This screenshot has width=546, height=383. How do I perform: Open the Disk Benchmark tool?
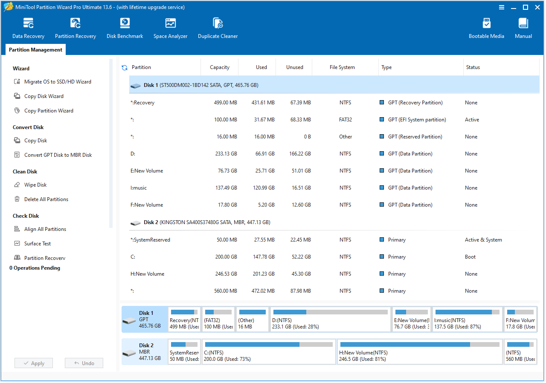pos(125,28)
